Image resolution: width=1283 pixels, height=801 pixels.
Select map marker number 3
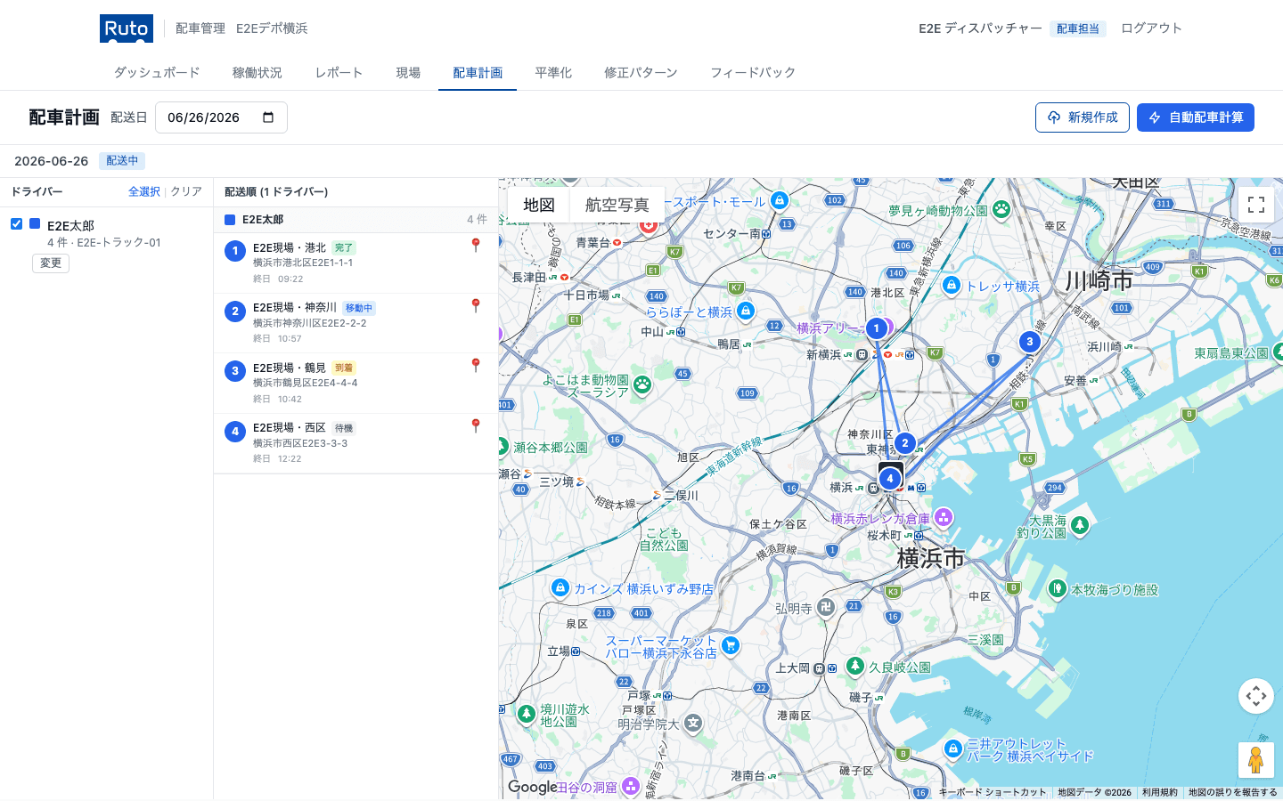(x=1030, y=341)
